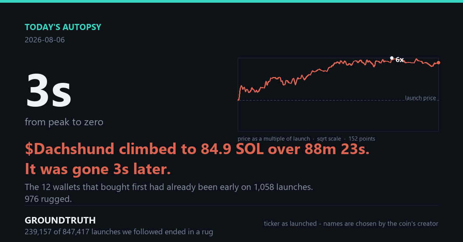Image resolution: width=463 pixels, height=242 pixels.
Task: Click 'It was gone 3s later.' line
Action: (98, 169)
